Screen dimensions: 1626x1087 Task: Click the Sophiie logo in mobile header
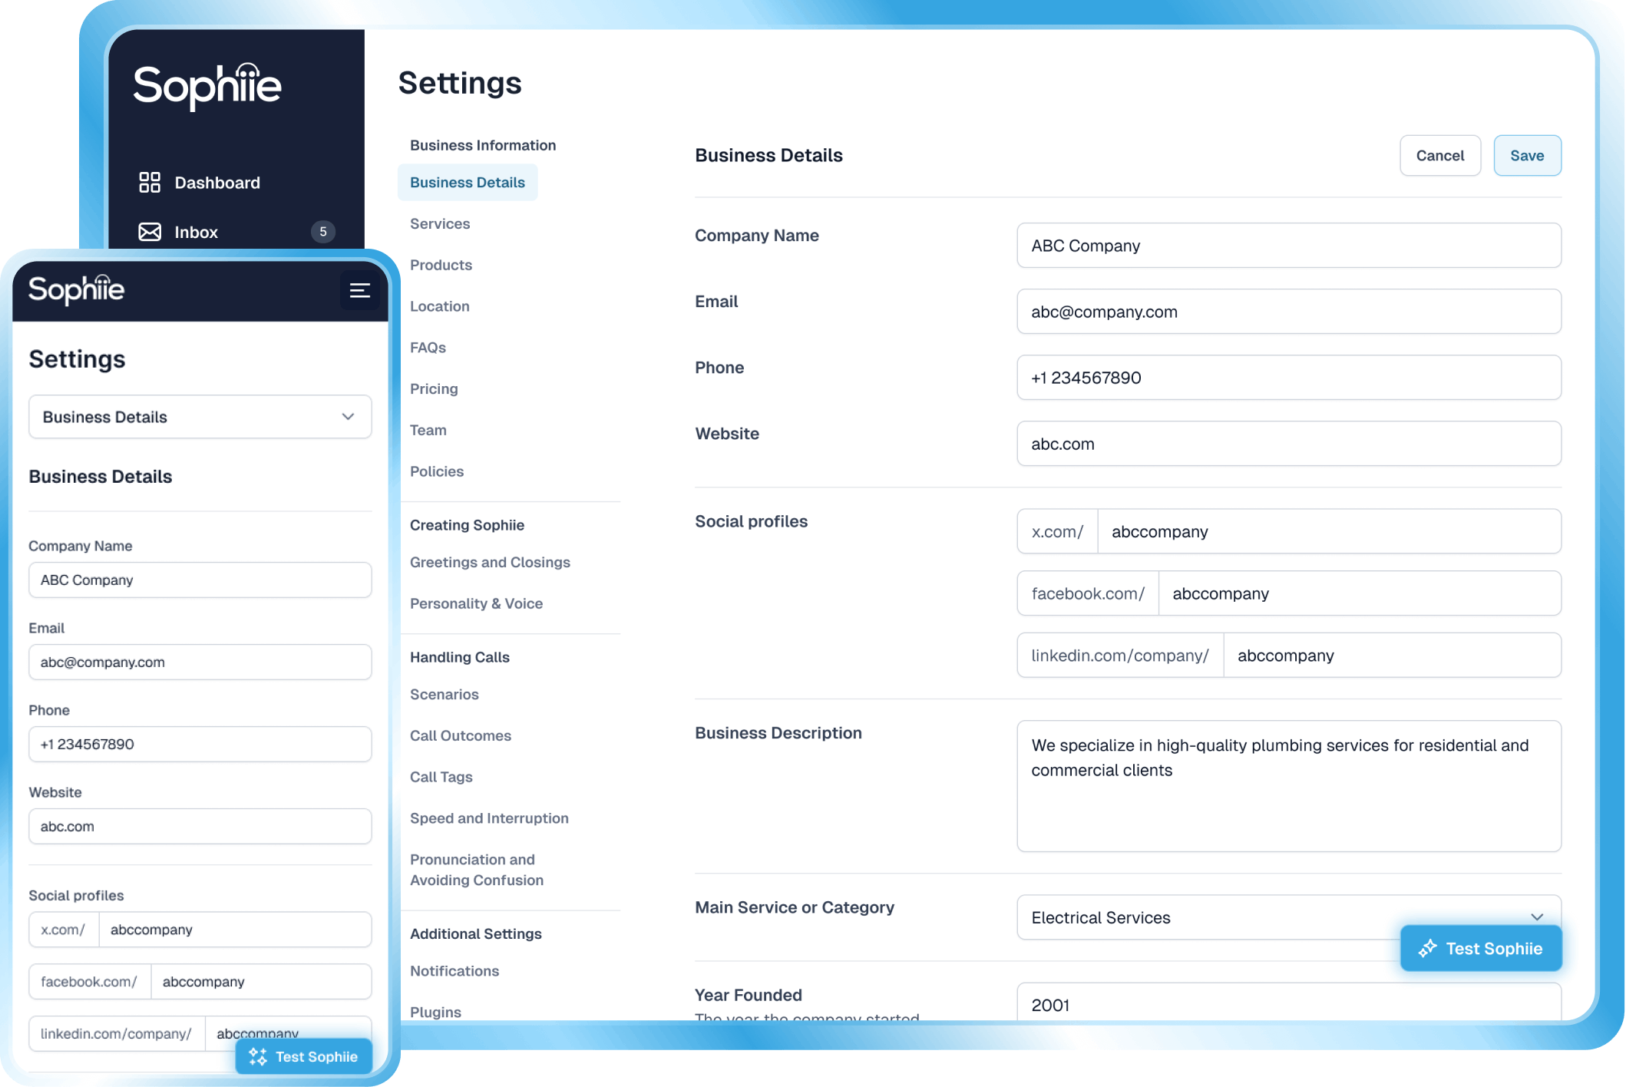coord(77,290)
